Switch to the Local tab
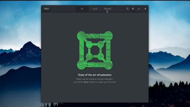 95,9
